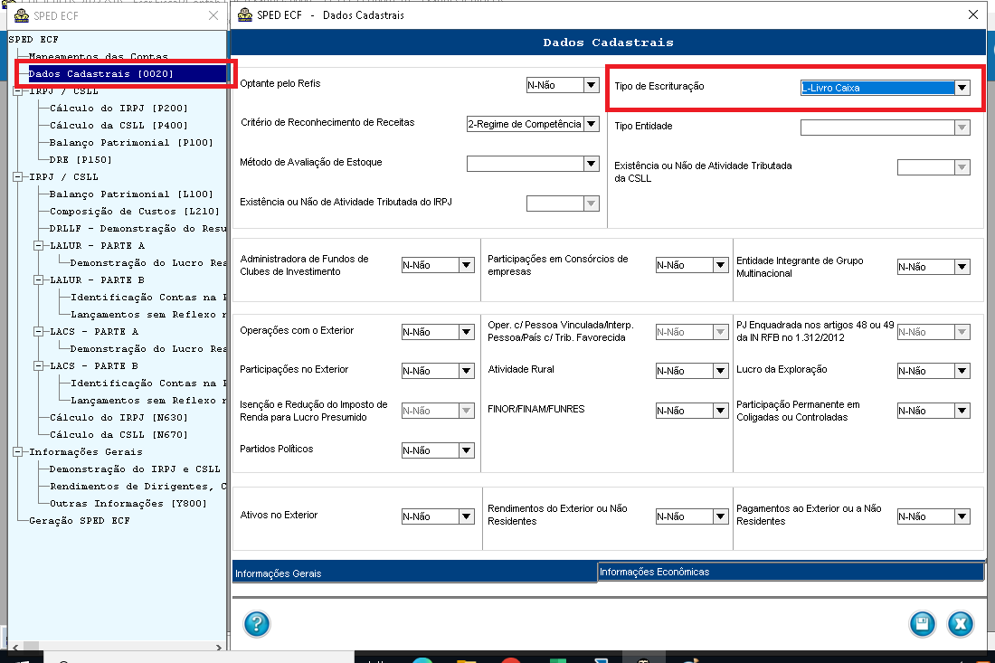Collapse the LALUR - PARTE A node

39,245
